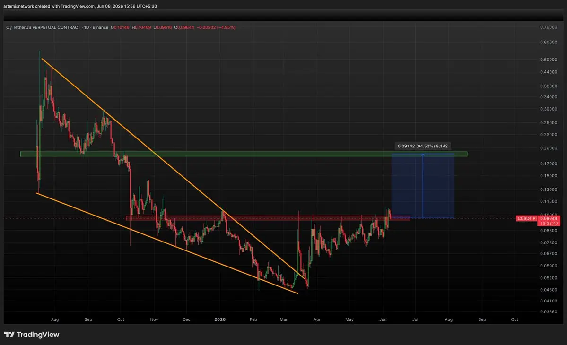Click the May label on time axis
Screen dimensions: 567x345
pos(349,319)
